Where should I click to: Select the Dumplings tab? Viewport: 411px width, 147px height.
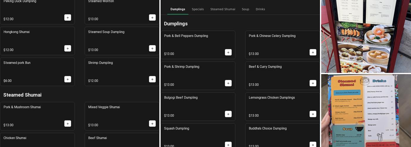(x=178, y=9)
